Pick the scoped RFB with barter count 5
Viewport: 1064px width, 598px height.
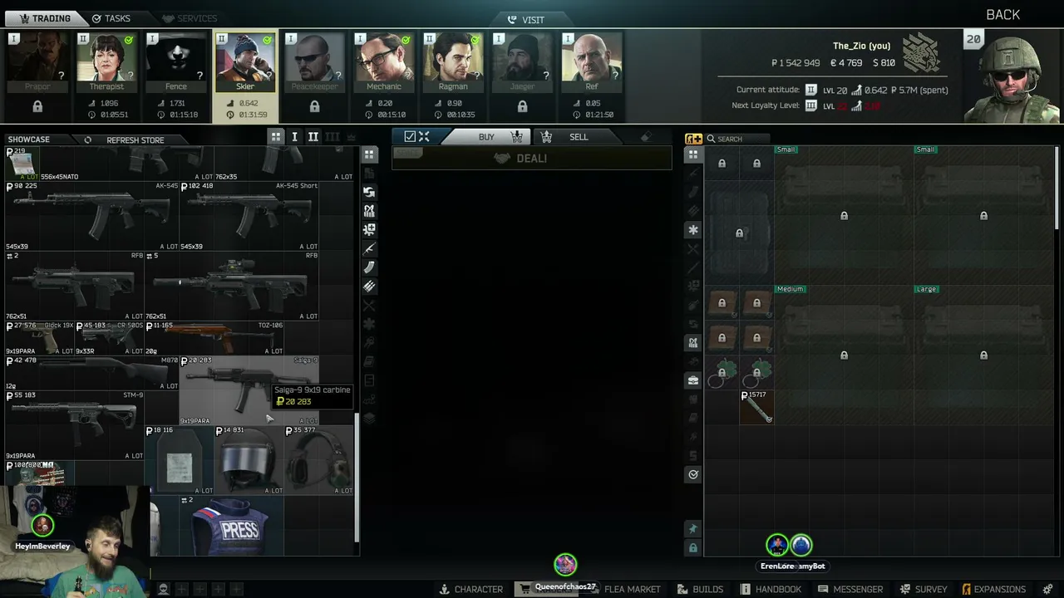[232, 286]
